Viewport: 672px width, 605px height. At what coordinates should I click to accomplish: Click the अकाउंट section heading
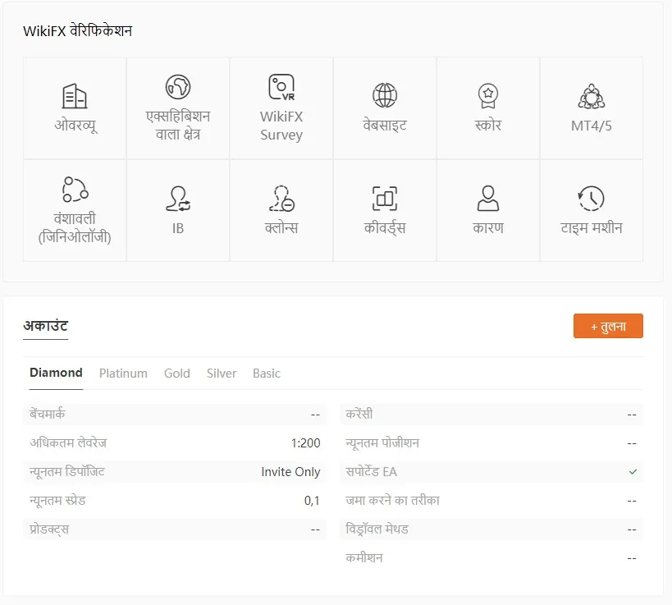(x=45, y=326)
